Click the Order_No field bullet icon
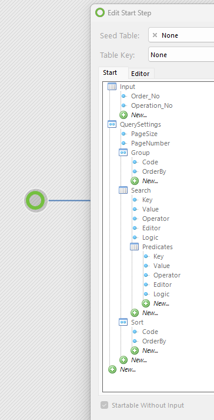 pos(123,96)
